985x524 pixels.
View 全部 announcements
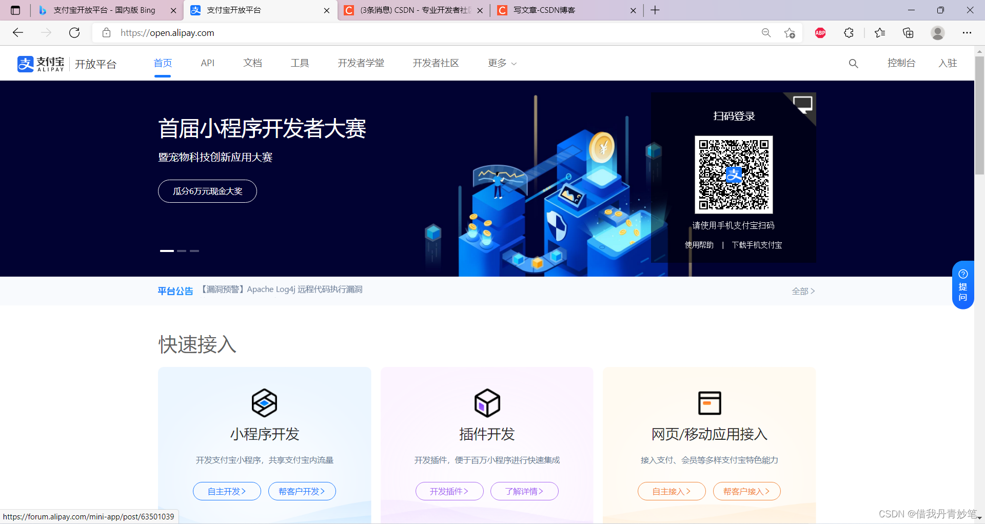tap(803, 291)
